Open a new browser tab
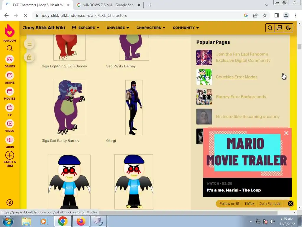The image size is (302, 227). tap(150, 5)
